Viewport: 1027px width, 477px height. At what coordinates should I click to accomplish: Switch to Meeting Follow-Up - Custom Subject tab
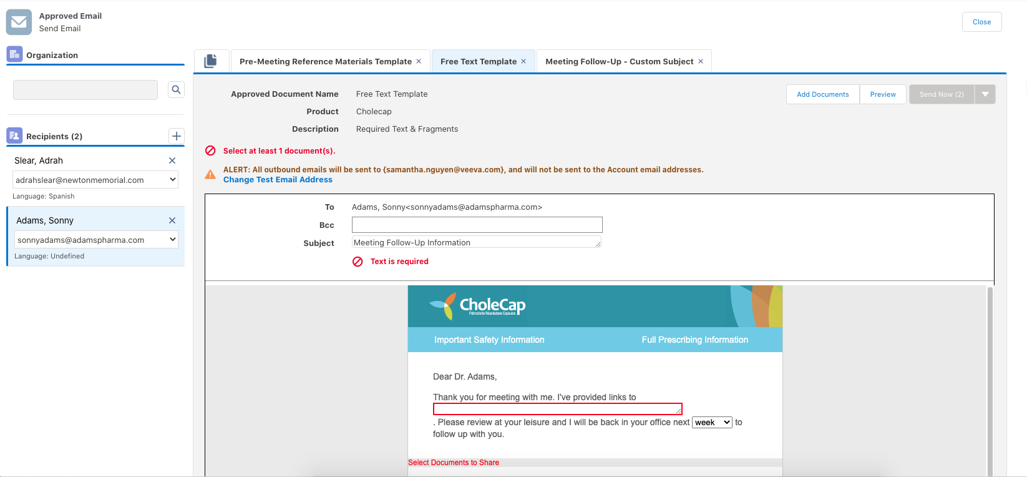[x=619, y=61]
